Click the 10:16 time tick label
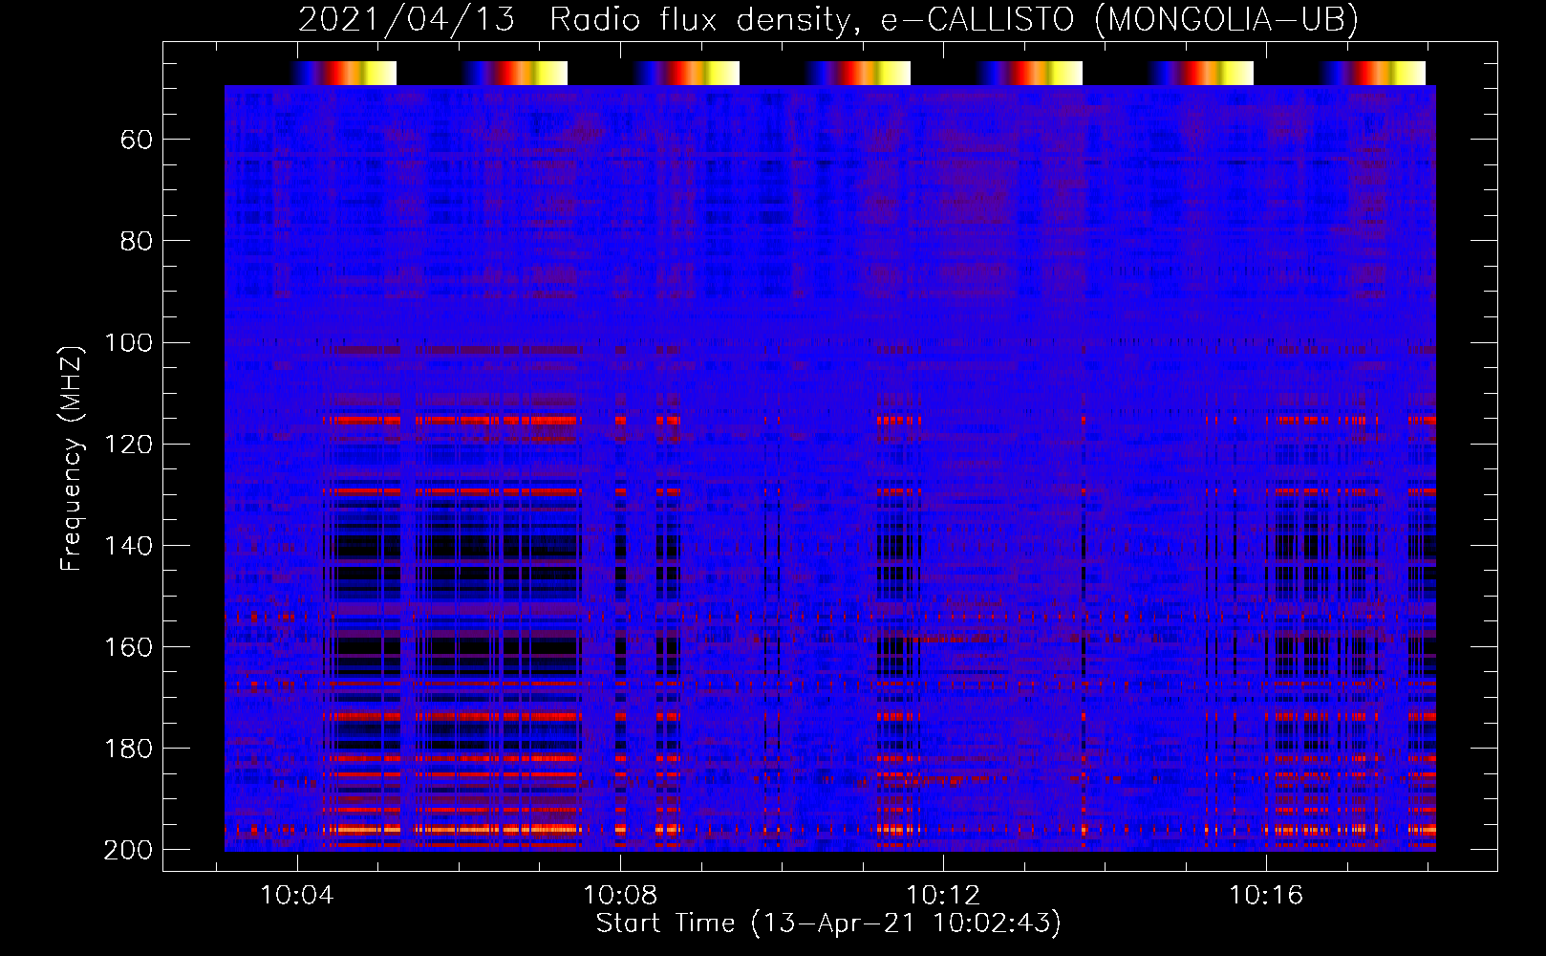 1266,895
